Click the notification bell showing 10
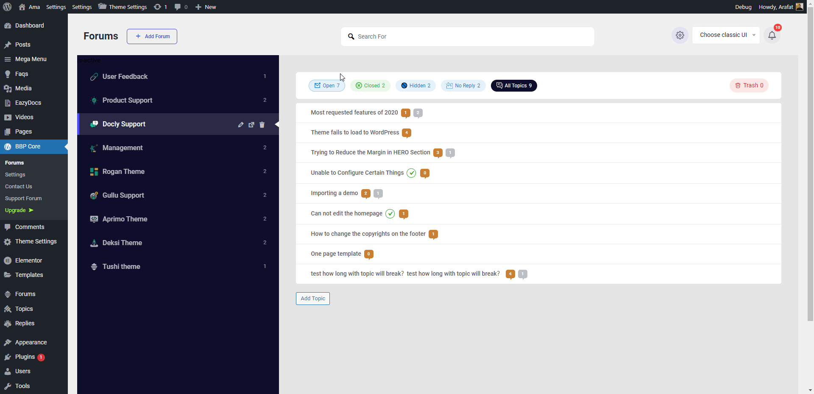The width and height of the screenshot is (814, 394). 772,36
